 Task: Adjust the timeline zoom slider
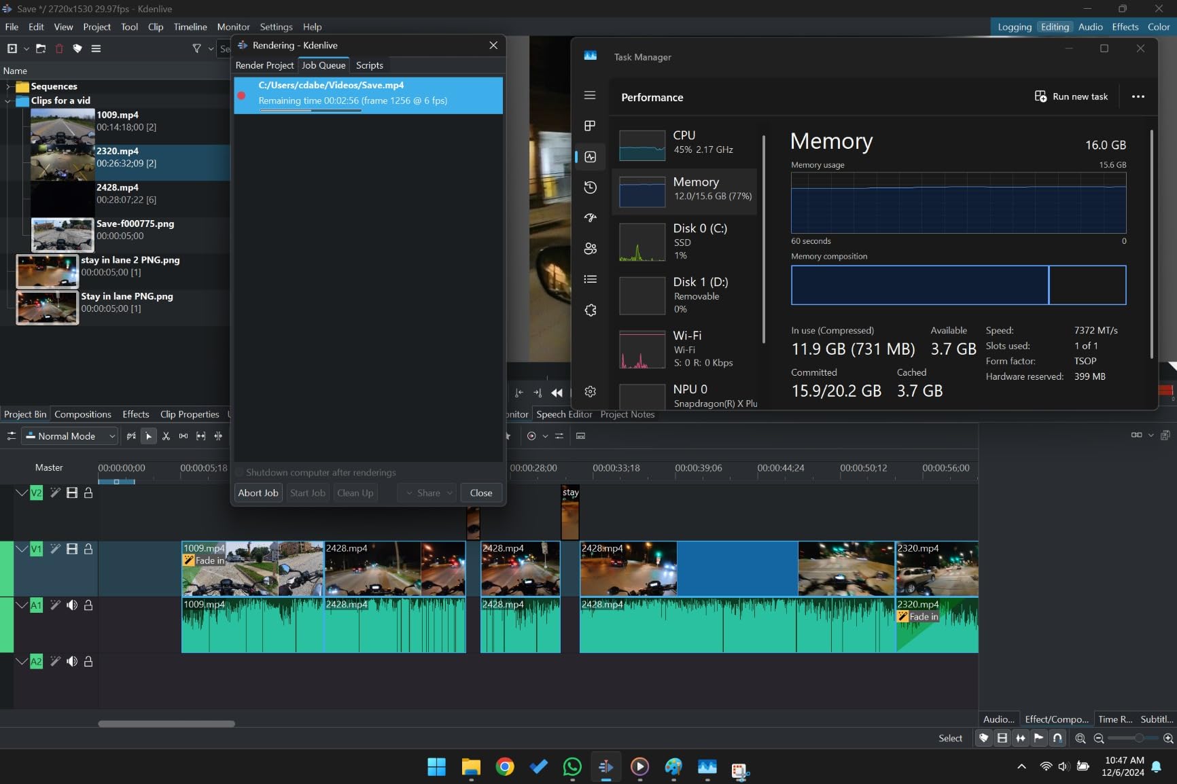[x=1138, y=738]
